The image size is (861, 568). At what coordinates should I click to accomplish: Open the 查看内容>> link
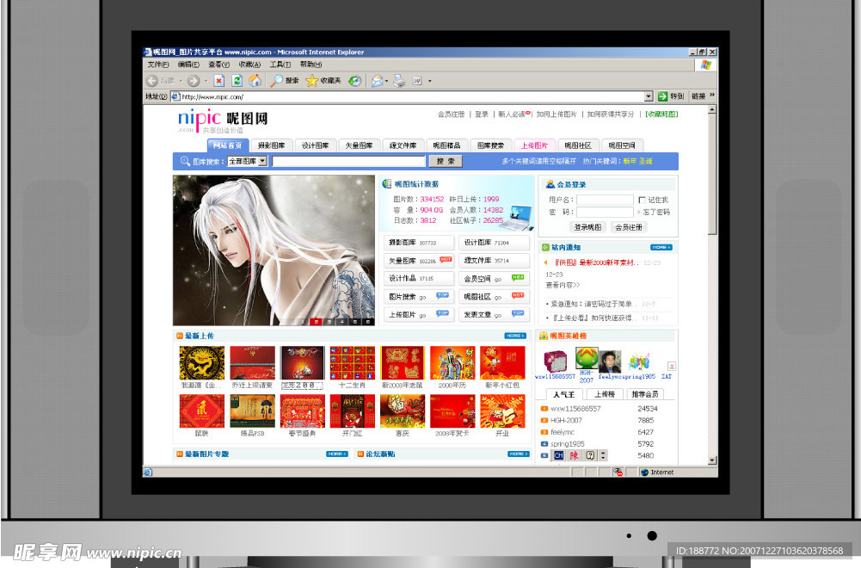(563, 285)
